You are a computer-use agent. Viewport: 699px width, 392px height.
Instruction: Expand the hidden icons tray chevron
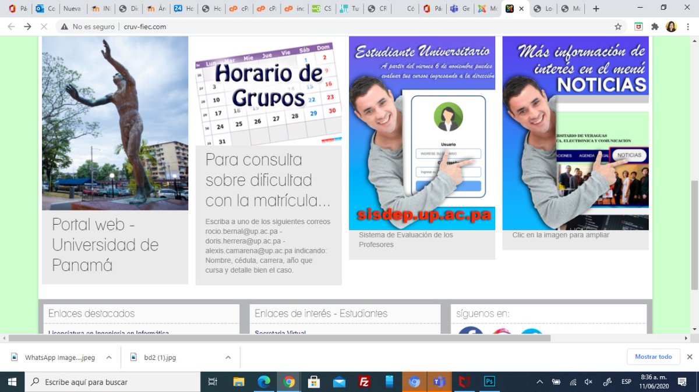(x=539, y=382)
